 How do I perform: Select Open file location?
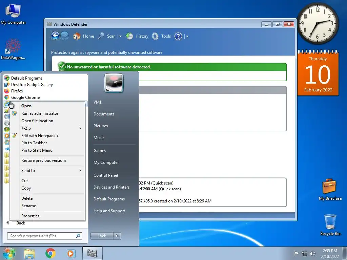point(47,121)
